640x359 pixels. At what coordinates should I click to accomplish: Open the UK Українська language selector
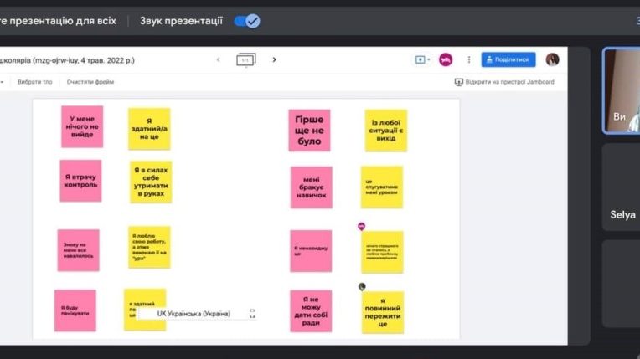(x=205, y=314)
